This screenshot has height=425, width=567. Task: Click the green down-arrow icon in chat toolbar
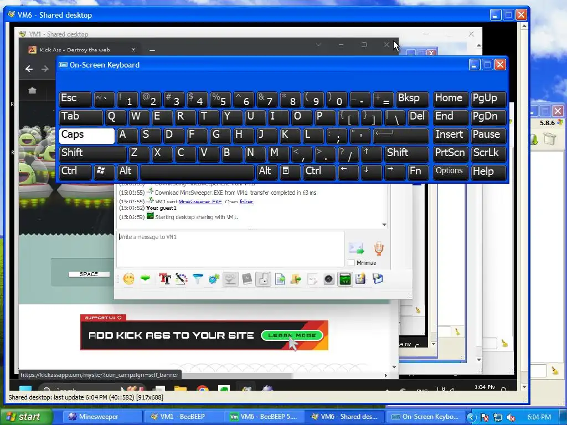(x=146, y=278)
